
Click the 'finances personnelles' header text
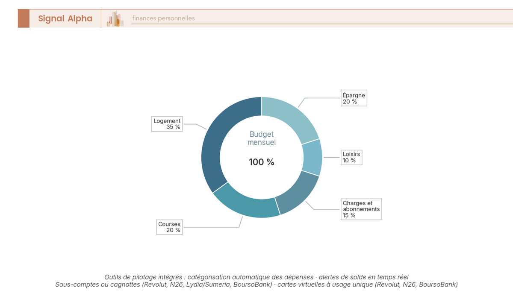coord(163,18)
